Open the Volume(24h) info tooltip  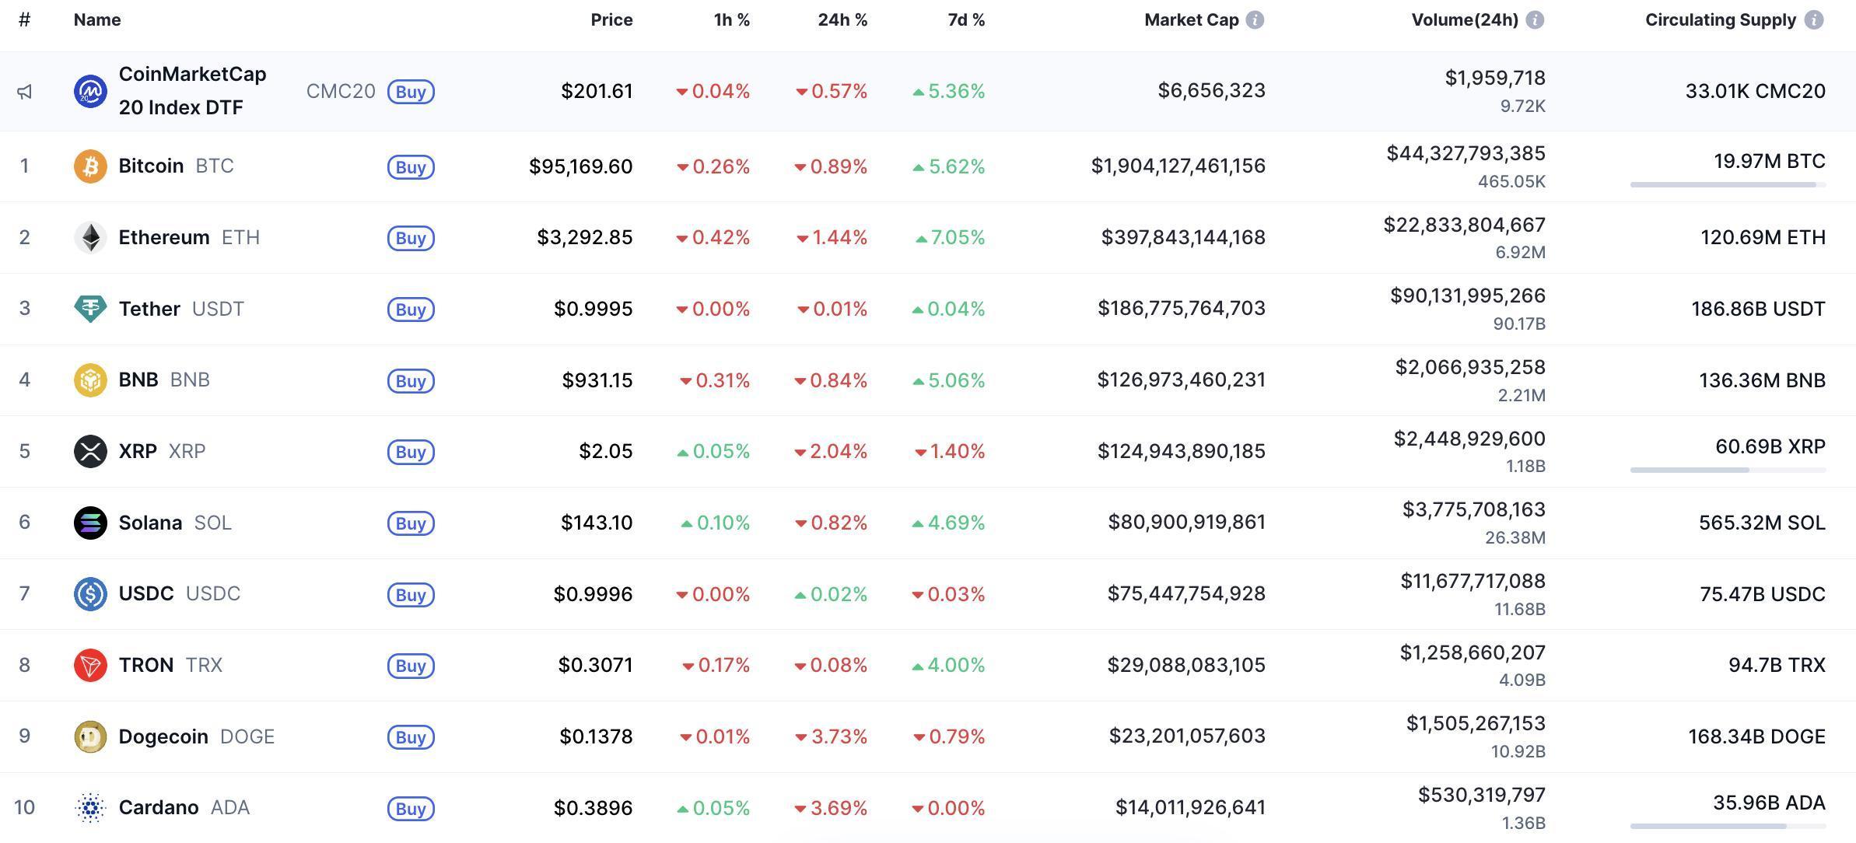point(1535,19)
